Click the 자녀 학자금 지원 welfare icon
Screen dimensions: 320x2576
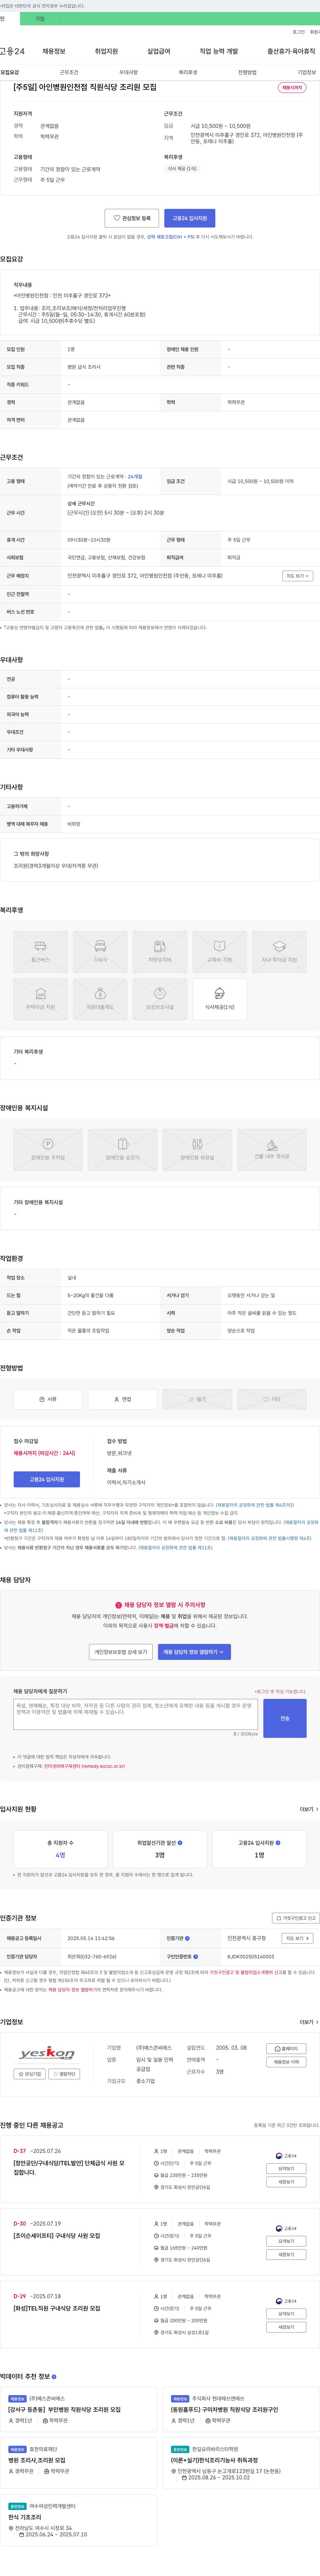279,952
